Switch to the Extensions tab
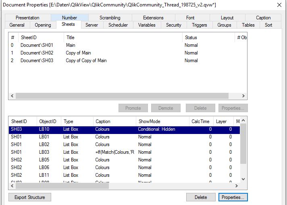The height and width of the screenshot is (205, 287). click(153, 18)
